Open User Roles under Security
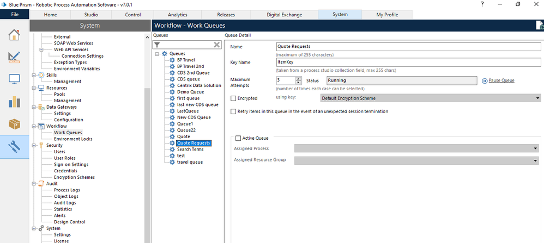The height and width of the screenshot is (243, 544). pyautogui.click(x=64, y=158)
